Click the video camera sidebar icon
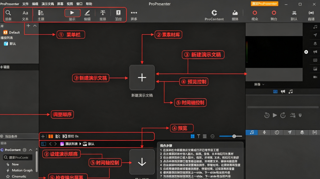Viewport: 320px width, 179px height. [315, 77]
